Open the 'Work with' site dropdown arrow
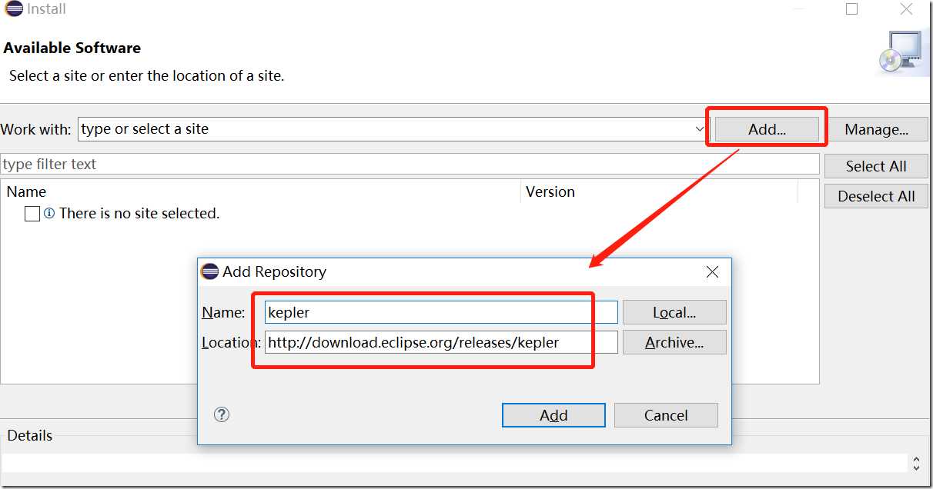The image size is (933, 489). [x=699, y=129]
